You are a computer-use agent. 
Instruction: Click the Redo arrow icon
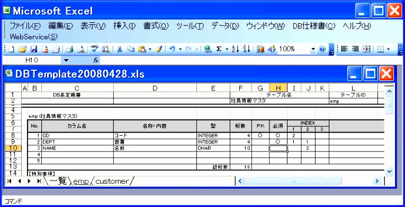[188, 49]
